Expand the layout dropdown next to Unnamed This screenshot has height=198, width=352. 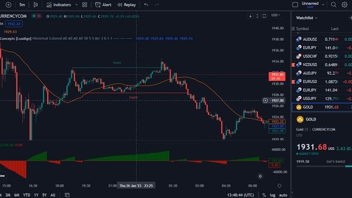pos(323,5)
